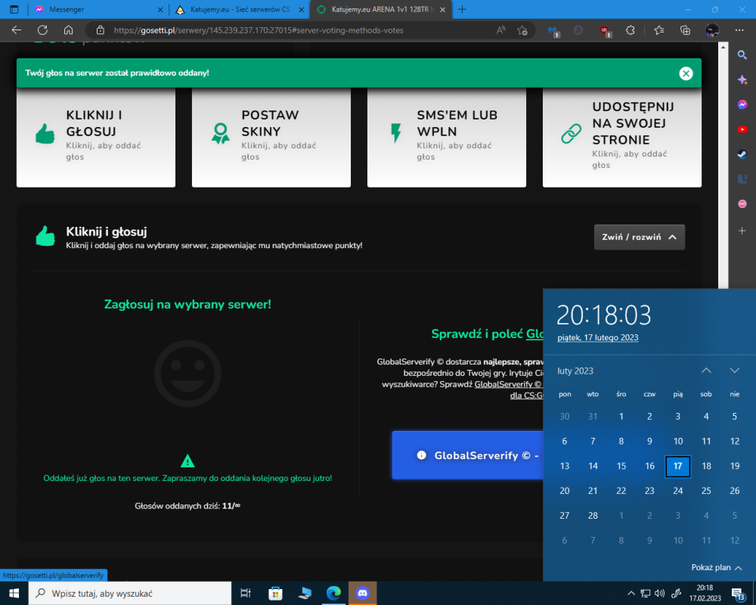Open Microsoft Edge on the taskbar
Viewport: 756px width, 605px height.
click(x=333, y=593)
